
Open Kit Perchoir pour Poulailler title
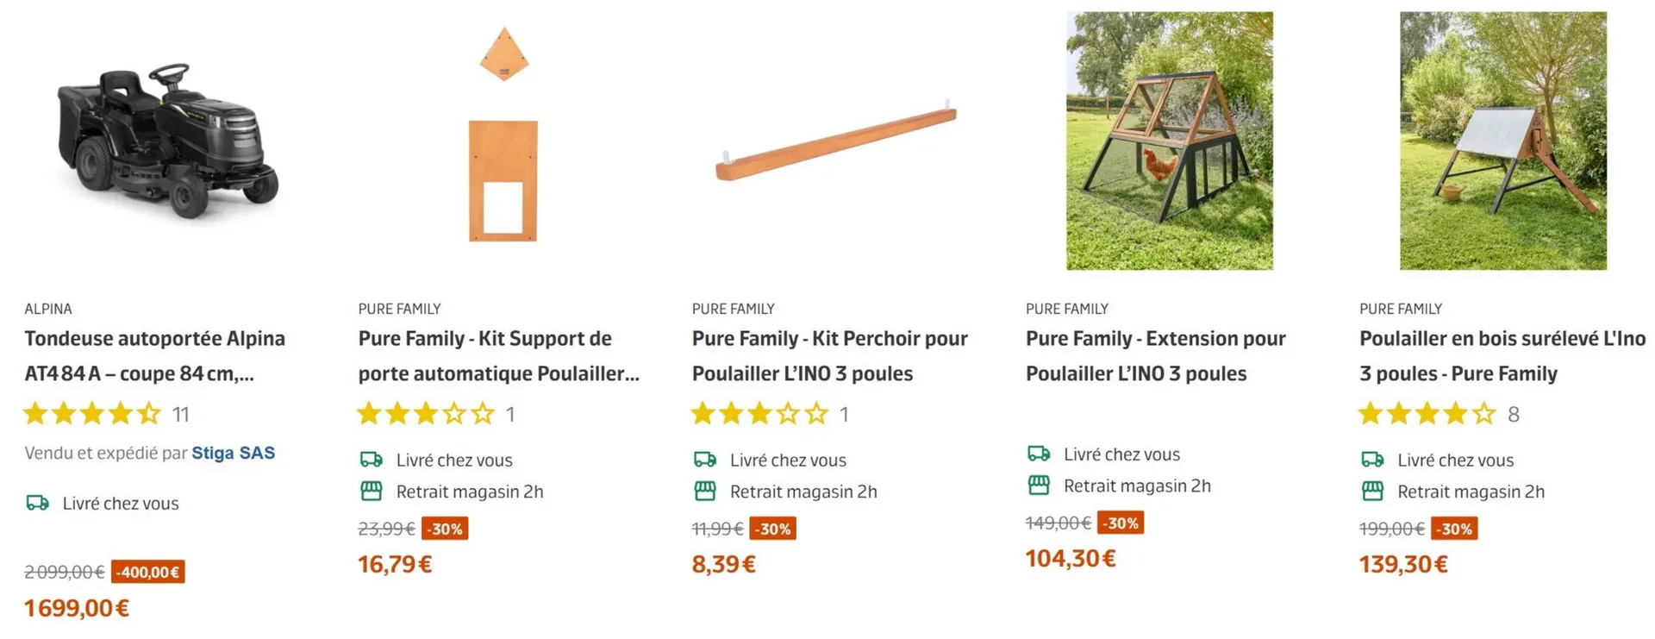tap(829, 355)
